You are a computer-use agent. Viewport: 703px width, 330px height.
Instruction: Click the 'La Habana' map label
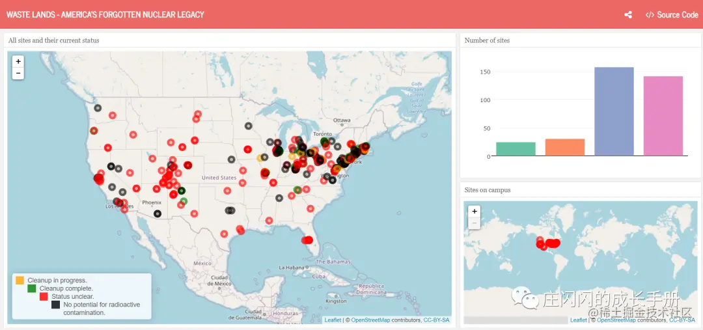pos(292,268)
